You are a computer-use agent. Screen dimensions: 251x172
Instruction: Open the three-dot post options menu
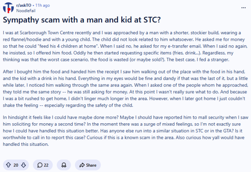click(243, 8)
